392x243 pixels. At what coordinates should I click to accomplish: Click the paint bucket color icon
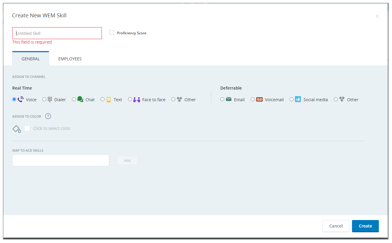point(16,129)
